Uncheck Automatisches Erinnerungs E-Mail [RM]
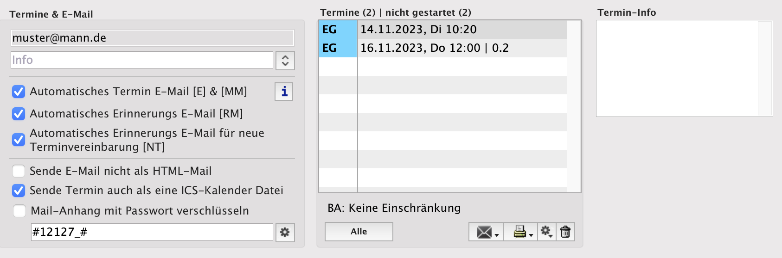 click(19, 114)
